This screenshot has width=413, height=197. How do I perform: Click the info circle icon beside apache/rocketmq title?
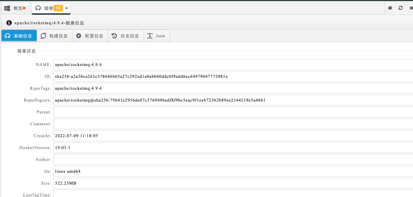pyautogui.click(x=9, y=23)
